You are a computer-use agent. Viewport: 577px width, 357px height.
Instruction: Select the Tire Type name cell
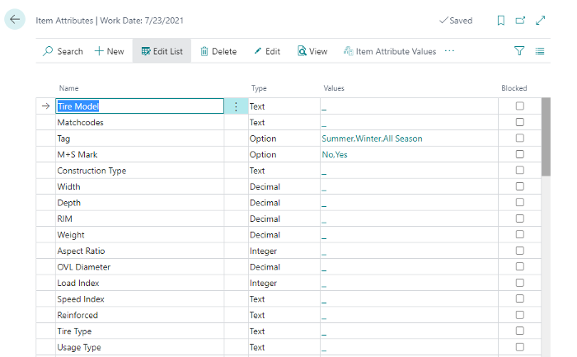(140, 331)
